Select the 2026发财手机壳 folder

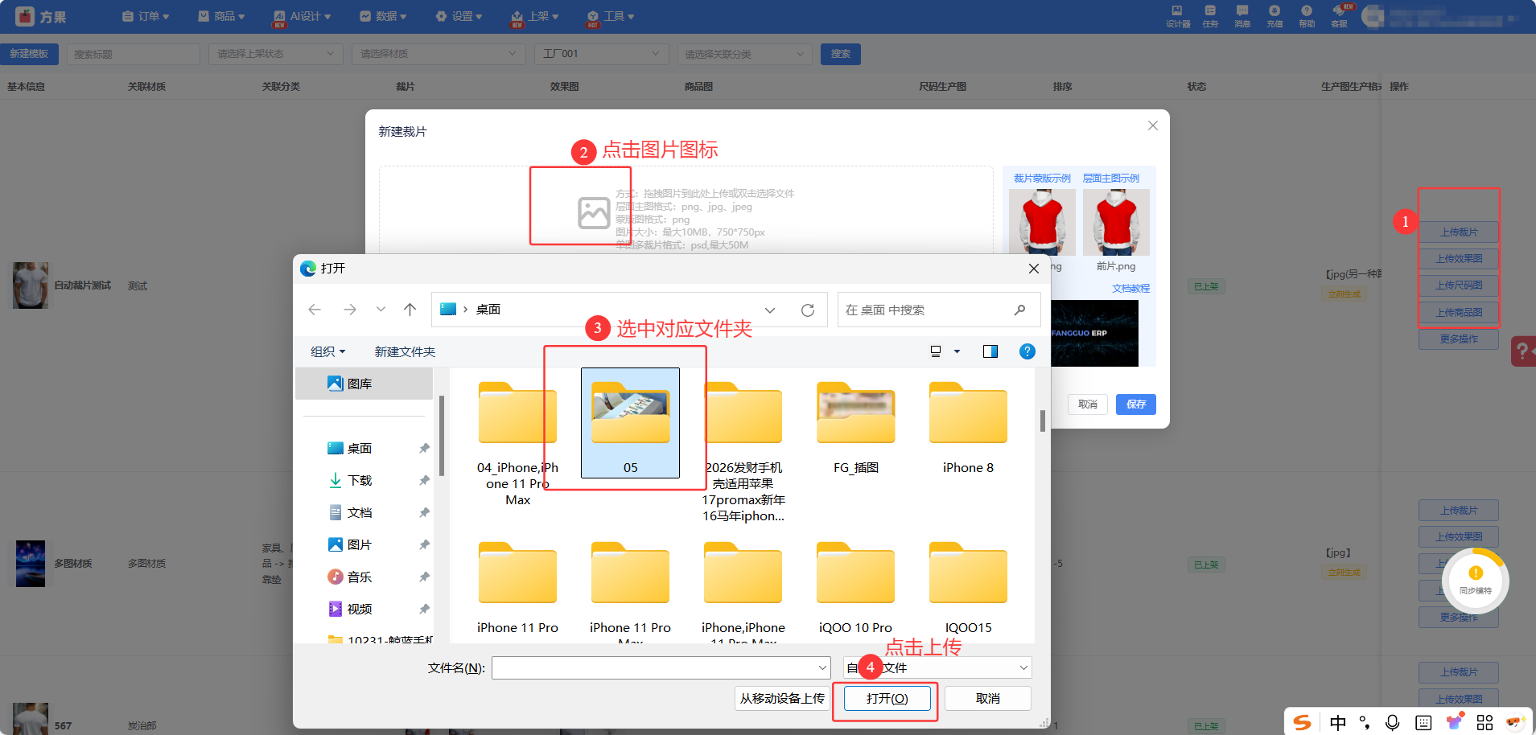coord(743,450)
